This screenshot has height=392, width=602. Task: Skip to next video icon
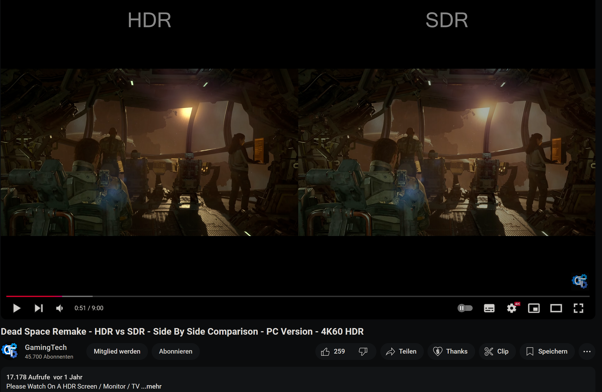coord(38,308)
